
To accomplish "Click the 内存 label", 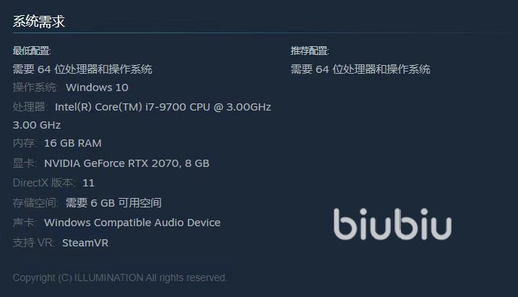I will pyautogui.click(x=25, y=143).
